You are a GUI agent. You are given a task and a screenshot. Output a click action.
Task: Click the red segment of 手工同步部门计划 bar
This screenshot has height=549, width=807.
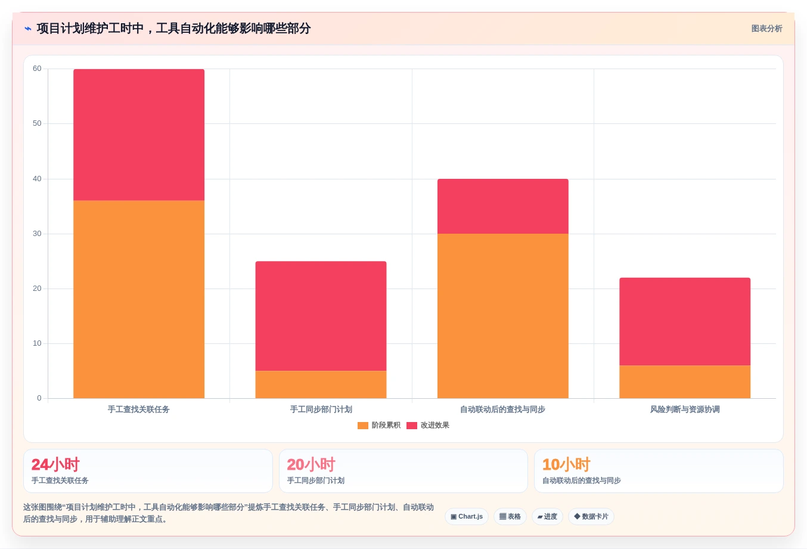click(321, 316)
